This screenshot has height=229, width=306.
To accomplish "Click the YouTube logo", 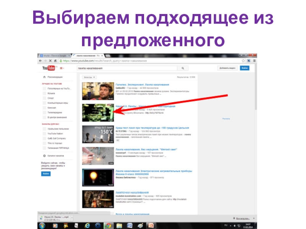I will [49, 68].
